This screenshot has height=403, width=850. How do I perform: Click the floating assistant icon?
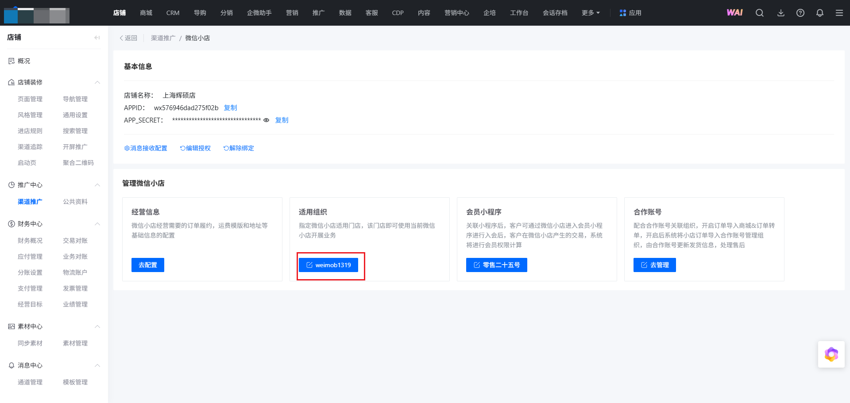click(831, 354)
